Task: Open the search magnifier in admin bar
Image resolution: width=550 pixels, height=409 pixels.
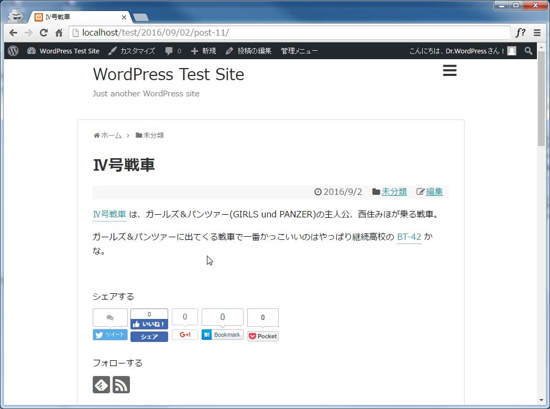Action: point(528,51)
